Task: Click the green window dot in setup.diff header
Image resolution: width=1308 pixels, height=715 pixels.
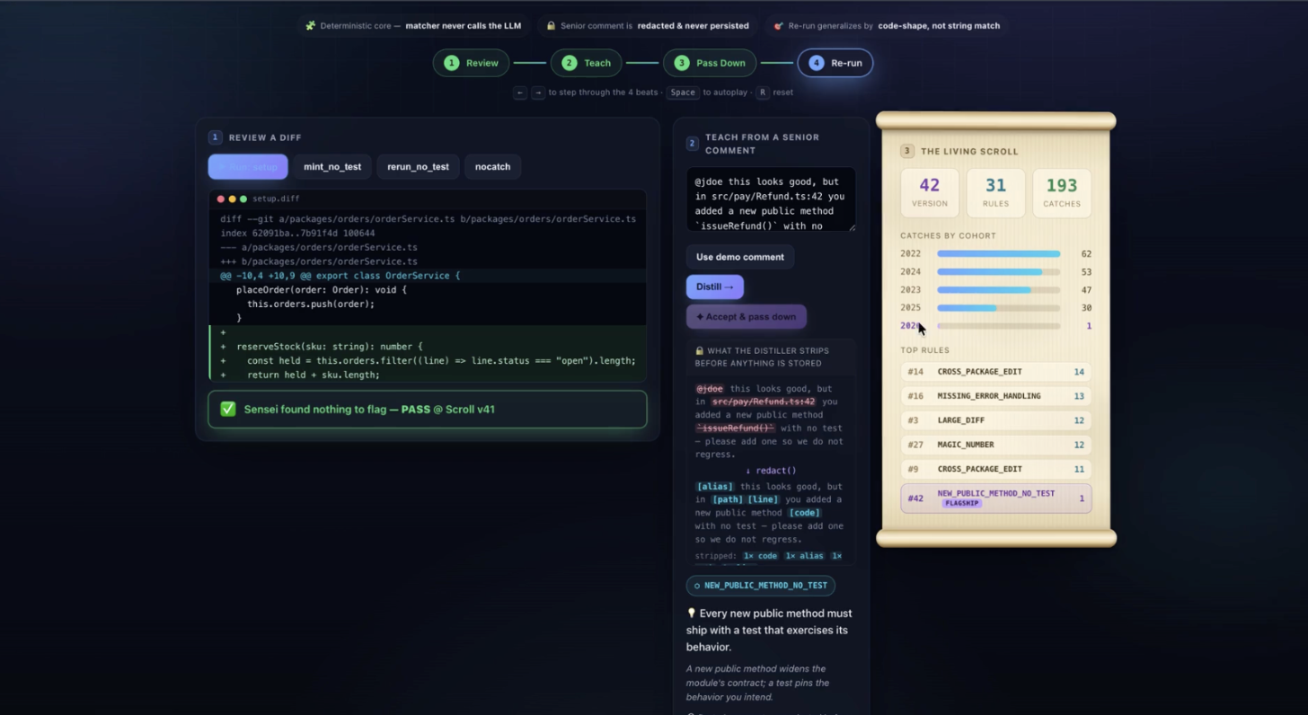Action: click(243, 199)
